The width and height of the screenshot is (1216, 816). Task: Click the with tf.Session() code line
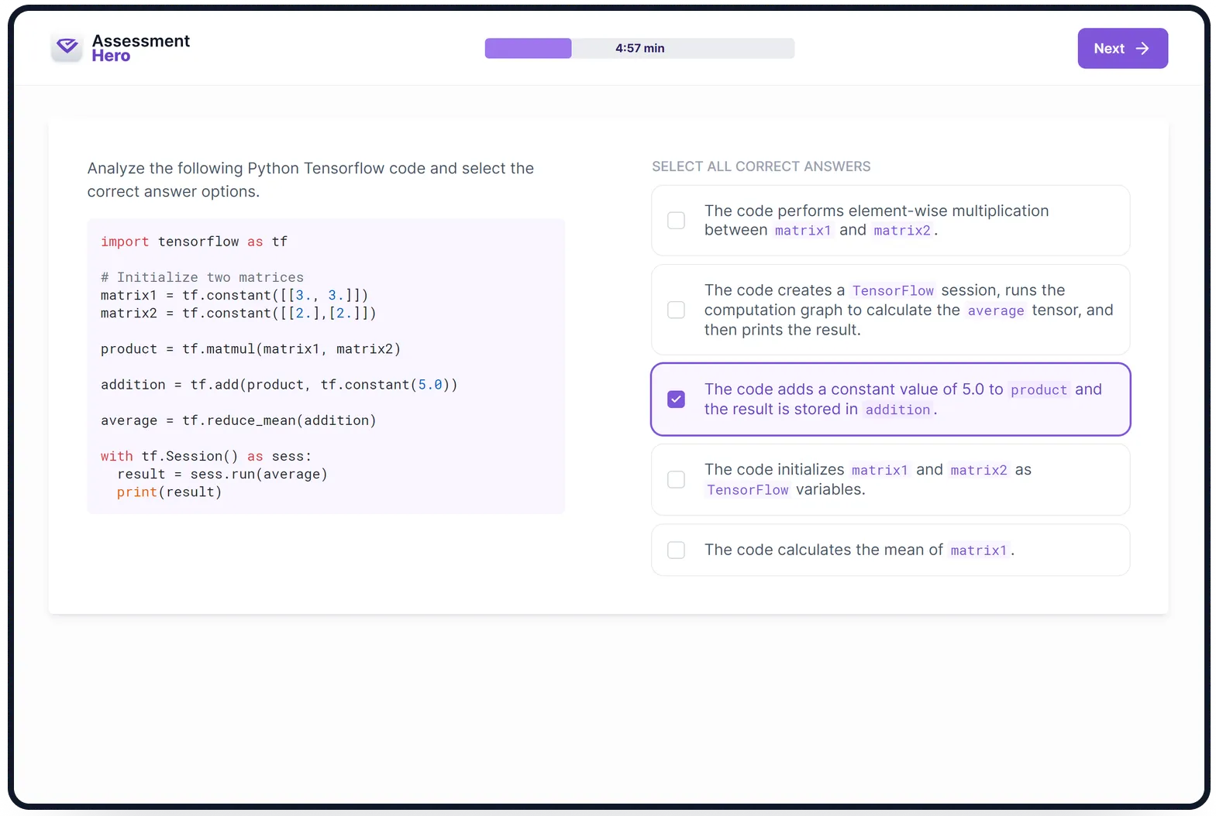click(205, 456)
